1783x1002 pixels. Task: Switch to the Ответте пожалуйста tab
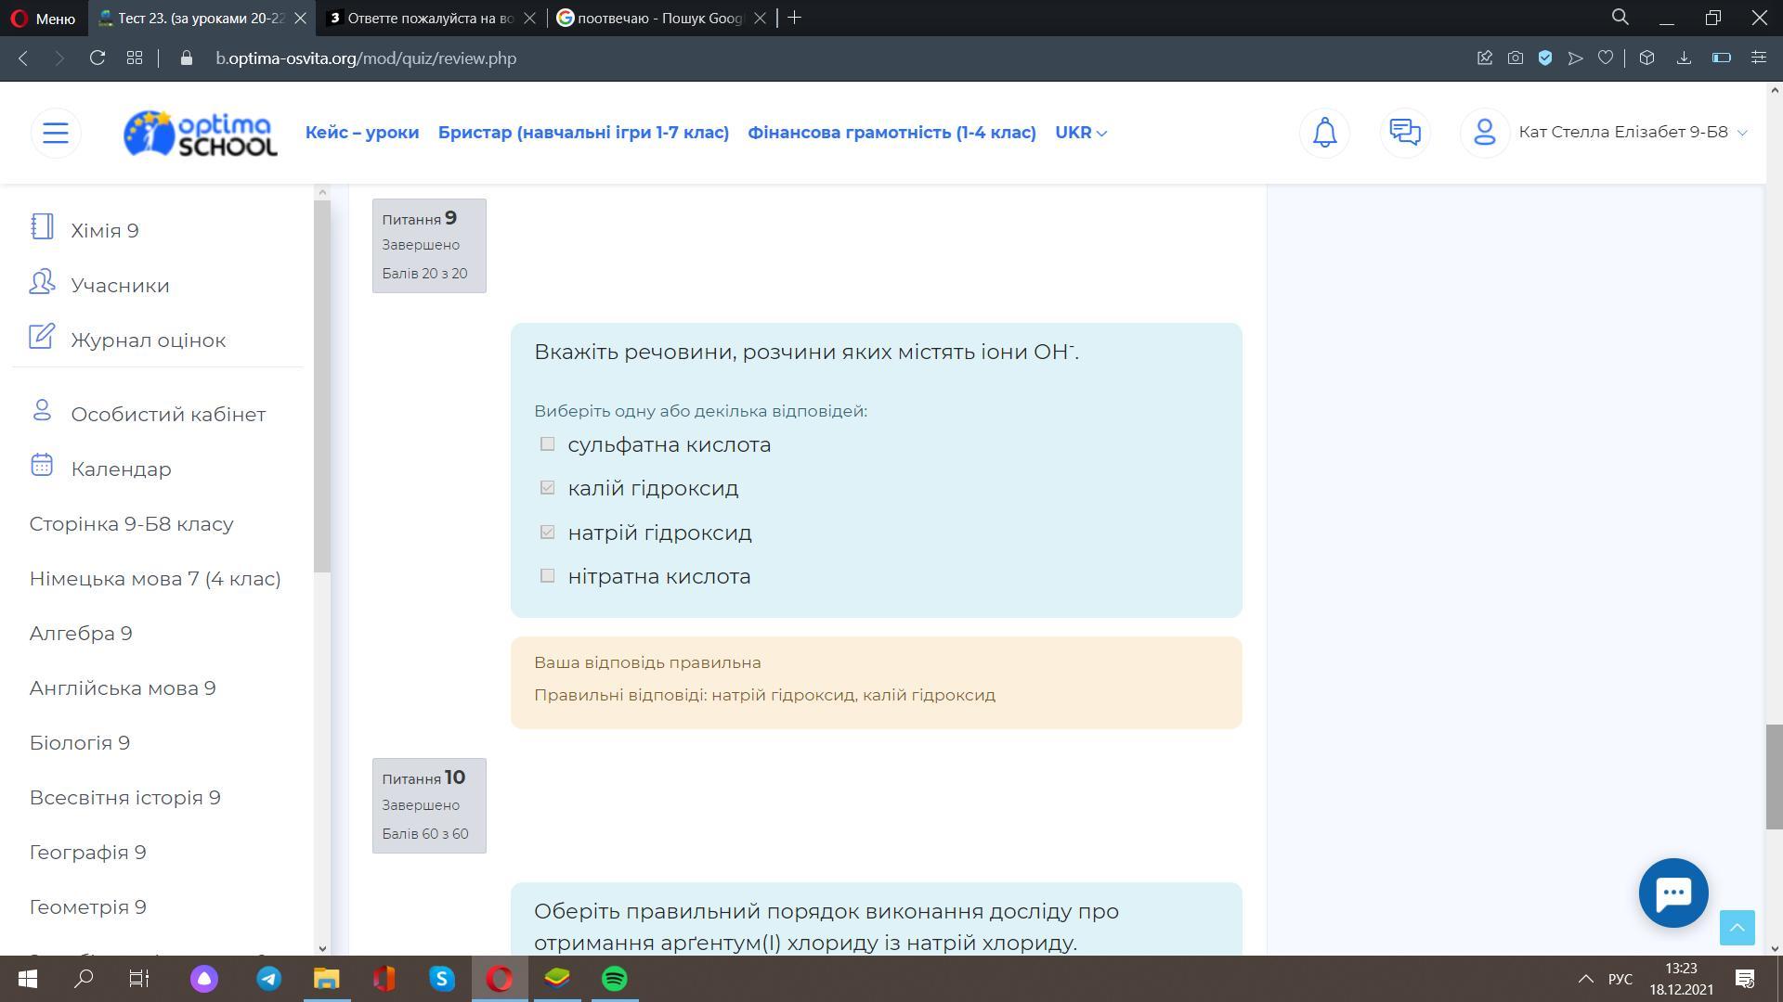429,18
